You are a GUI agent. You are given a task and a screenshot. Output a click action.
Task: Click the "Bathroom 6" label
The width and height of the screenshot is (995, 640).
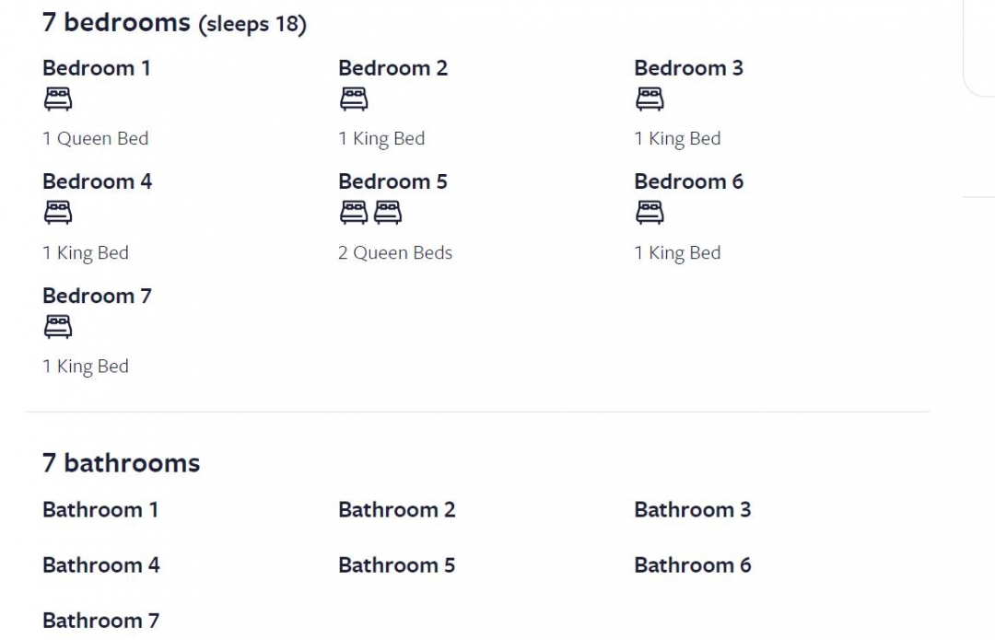pos(692,564)
